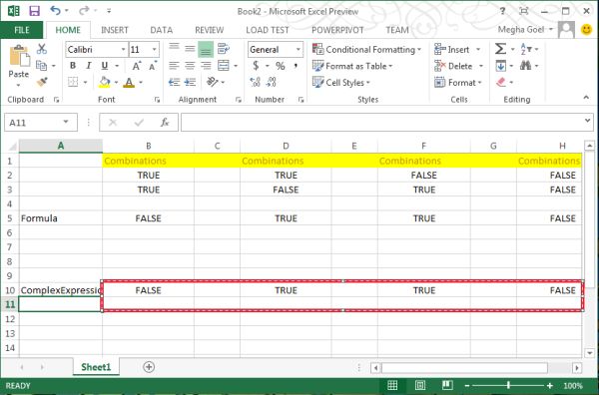Image resolution: width=599 pixels, height=395 pixels.
Task: Open the font name Calibri dropdown
Action: [124, 50]
